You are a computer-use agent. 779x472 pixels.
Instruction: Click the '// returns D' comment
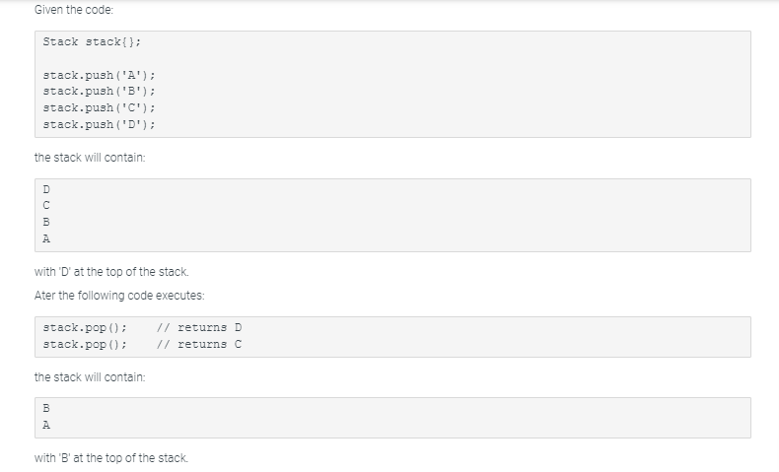(199, 327)
